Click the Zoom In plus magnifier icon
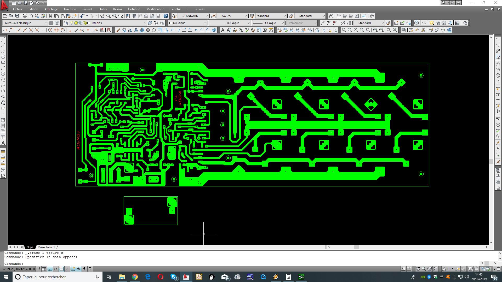Image resolution: width=502 pixels, height=282 pixels. tap(375, 30)
